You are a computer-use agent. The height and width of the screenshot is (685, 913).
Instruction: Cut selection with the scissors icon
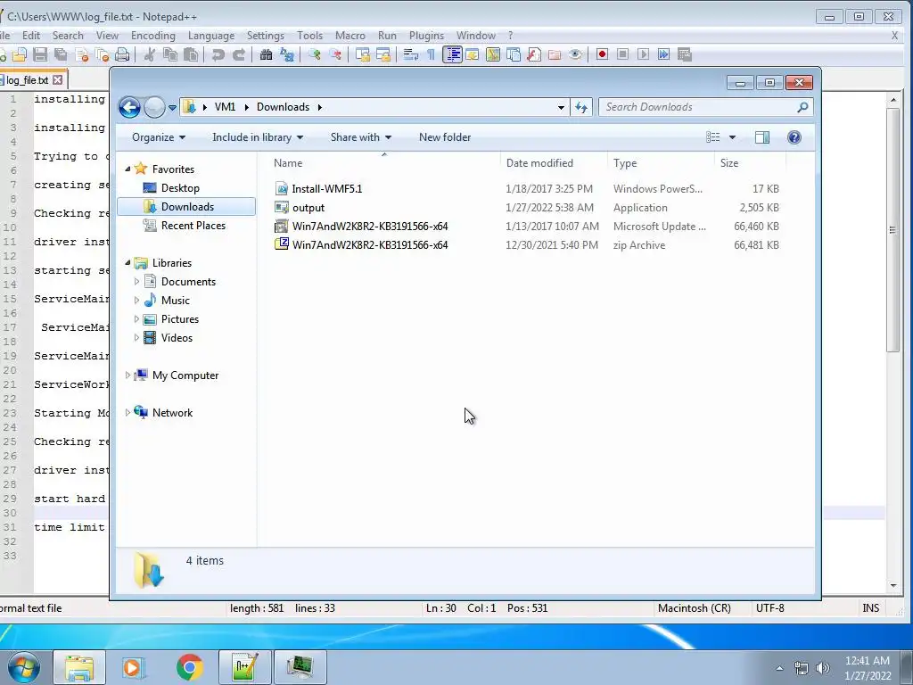(x=150, y=54)
